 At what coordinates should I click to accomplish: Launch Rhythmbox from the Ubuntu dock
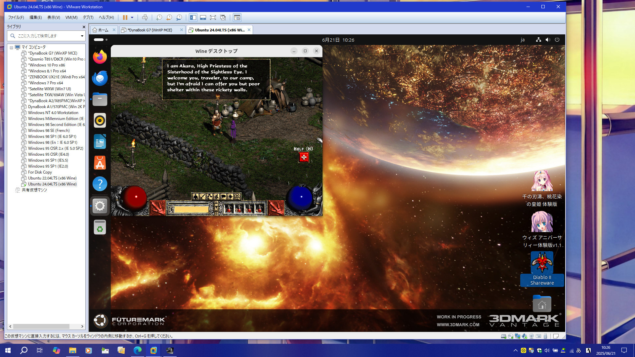point(100,120)
